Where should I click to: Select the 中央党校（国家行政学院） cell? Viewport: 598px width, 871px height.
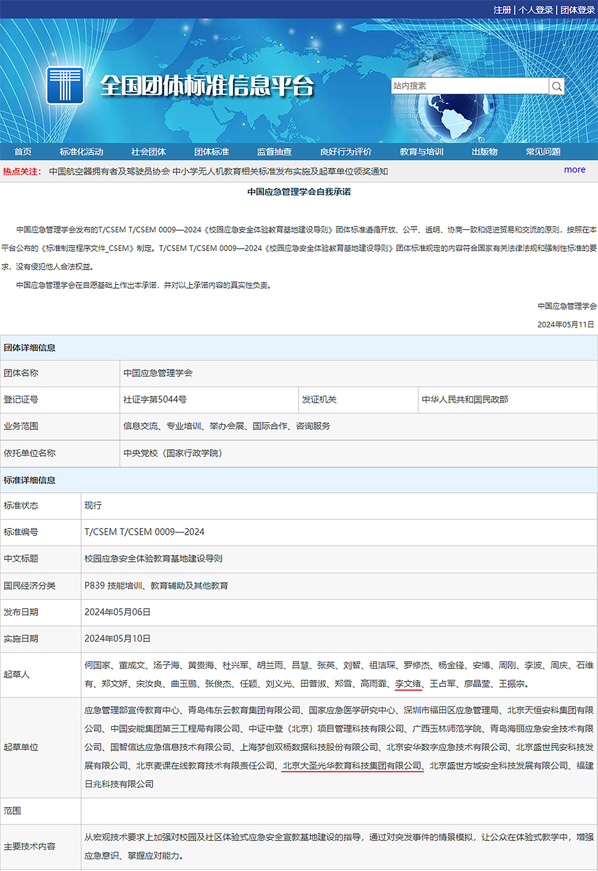point(358,453)
